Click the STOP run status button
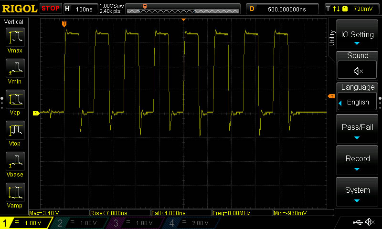 click(51, 9)
